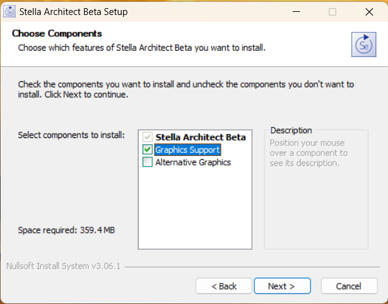Click the Se logo in the header
This screenshot has width=388, height=304.
364,44
